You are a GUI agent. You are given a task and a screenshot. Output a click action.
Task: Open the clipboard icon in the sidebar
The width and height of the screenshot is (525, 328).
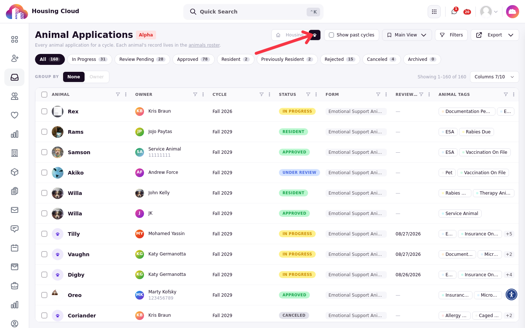[x=15, y=191]
